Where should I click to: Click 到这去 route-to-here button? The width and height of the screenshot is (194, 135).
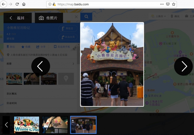68,29
